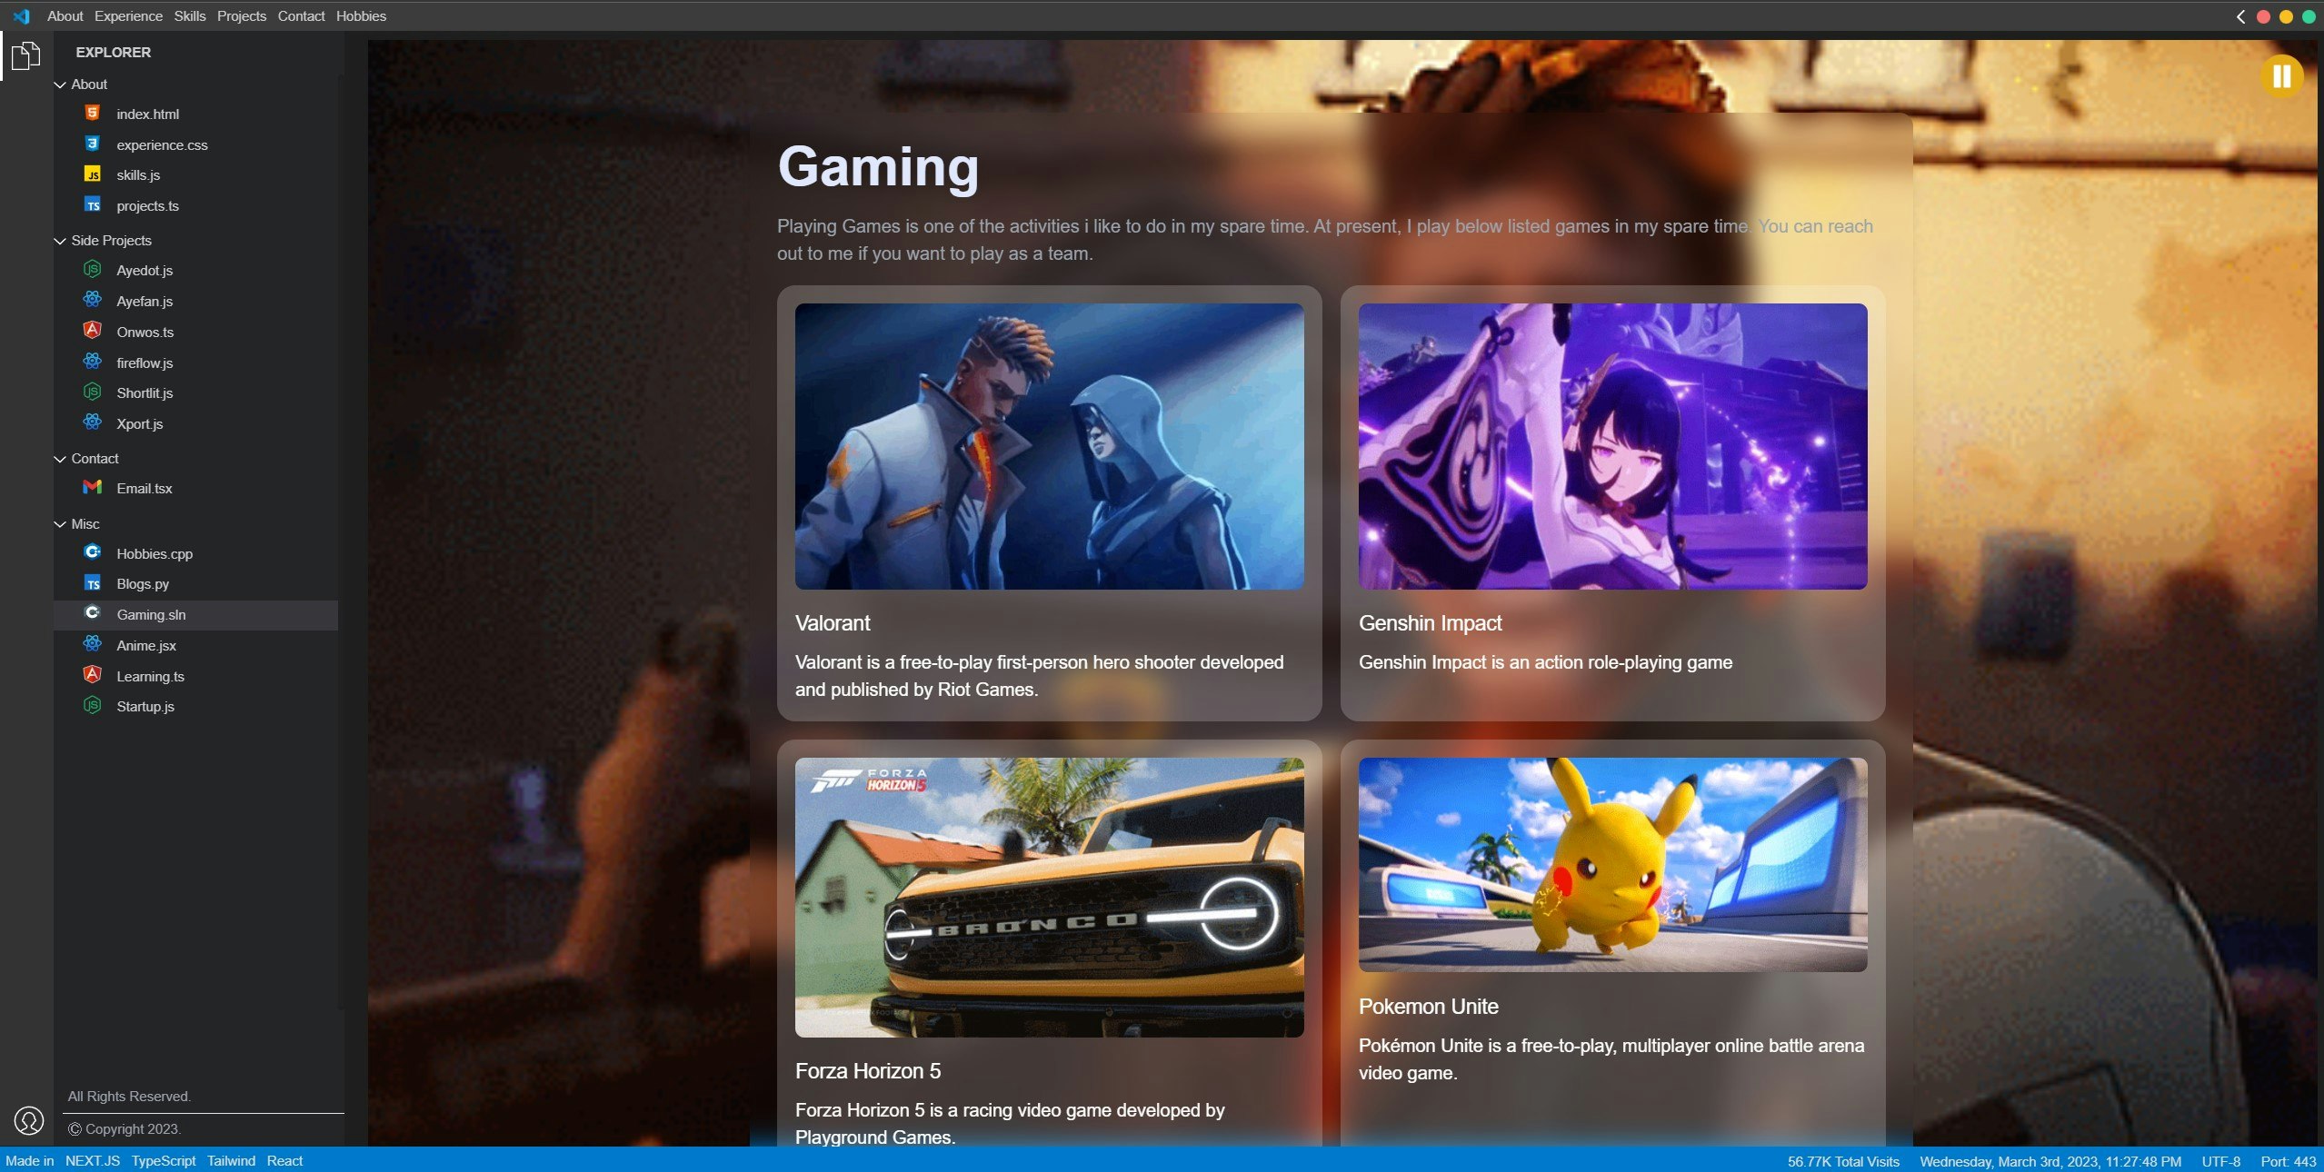Click the Forza Horizon 5 card title
2324x1172 pixels.
point(868,1071)
